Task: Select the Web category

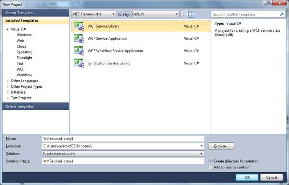Action: pos(20,41)
